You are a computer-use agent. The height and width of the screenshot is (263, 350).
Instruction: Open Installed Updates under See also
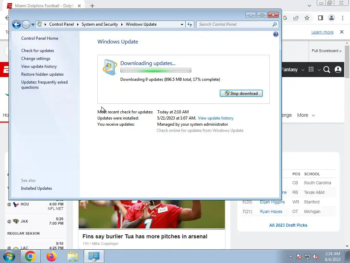click(36, 188)
